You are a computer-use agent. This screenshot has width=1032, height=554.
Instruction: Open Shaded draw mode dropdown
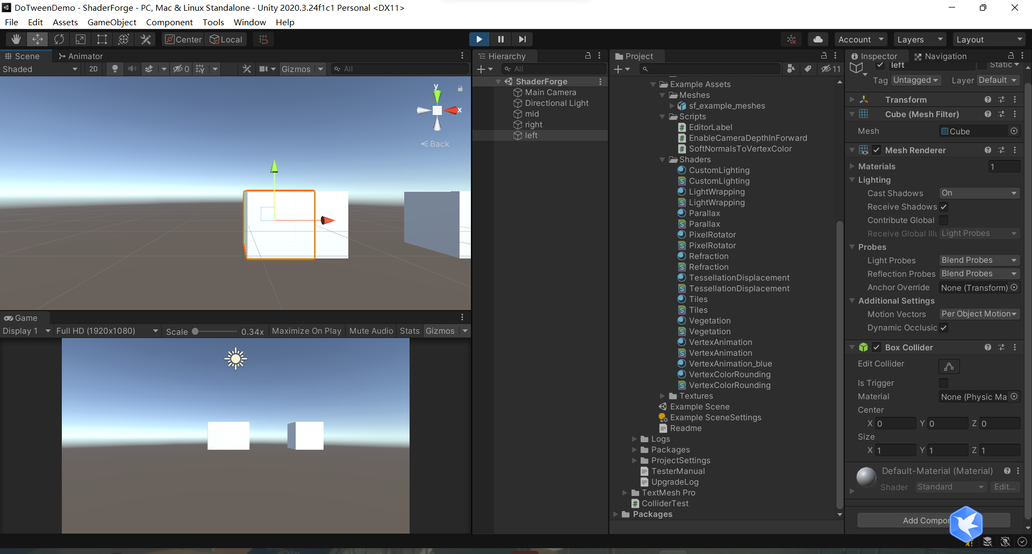click(x=40, y=69)
